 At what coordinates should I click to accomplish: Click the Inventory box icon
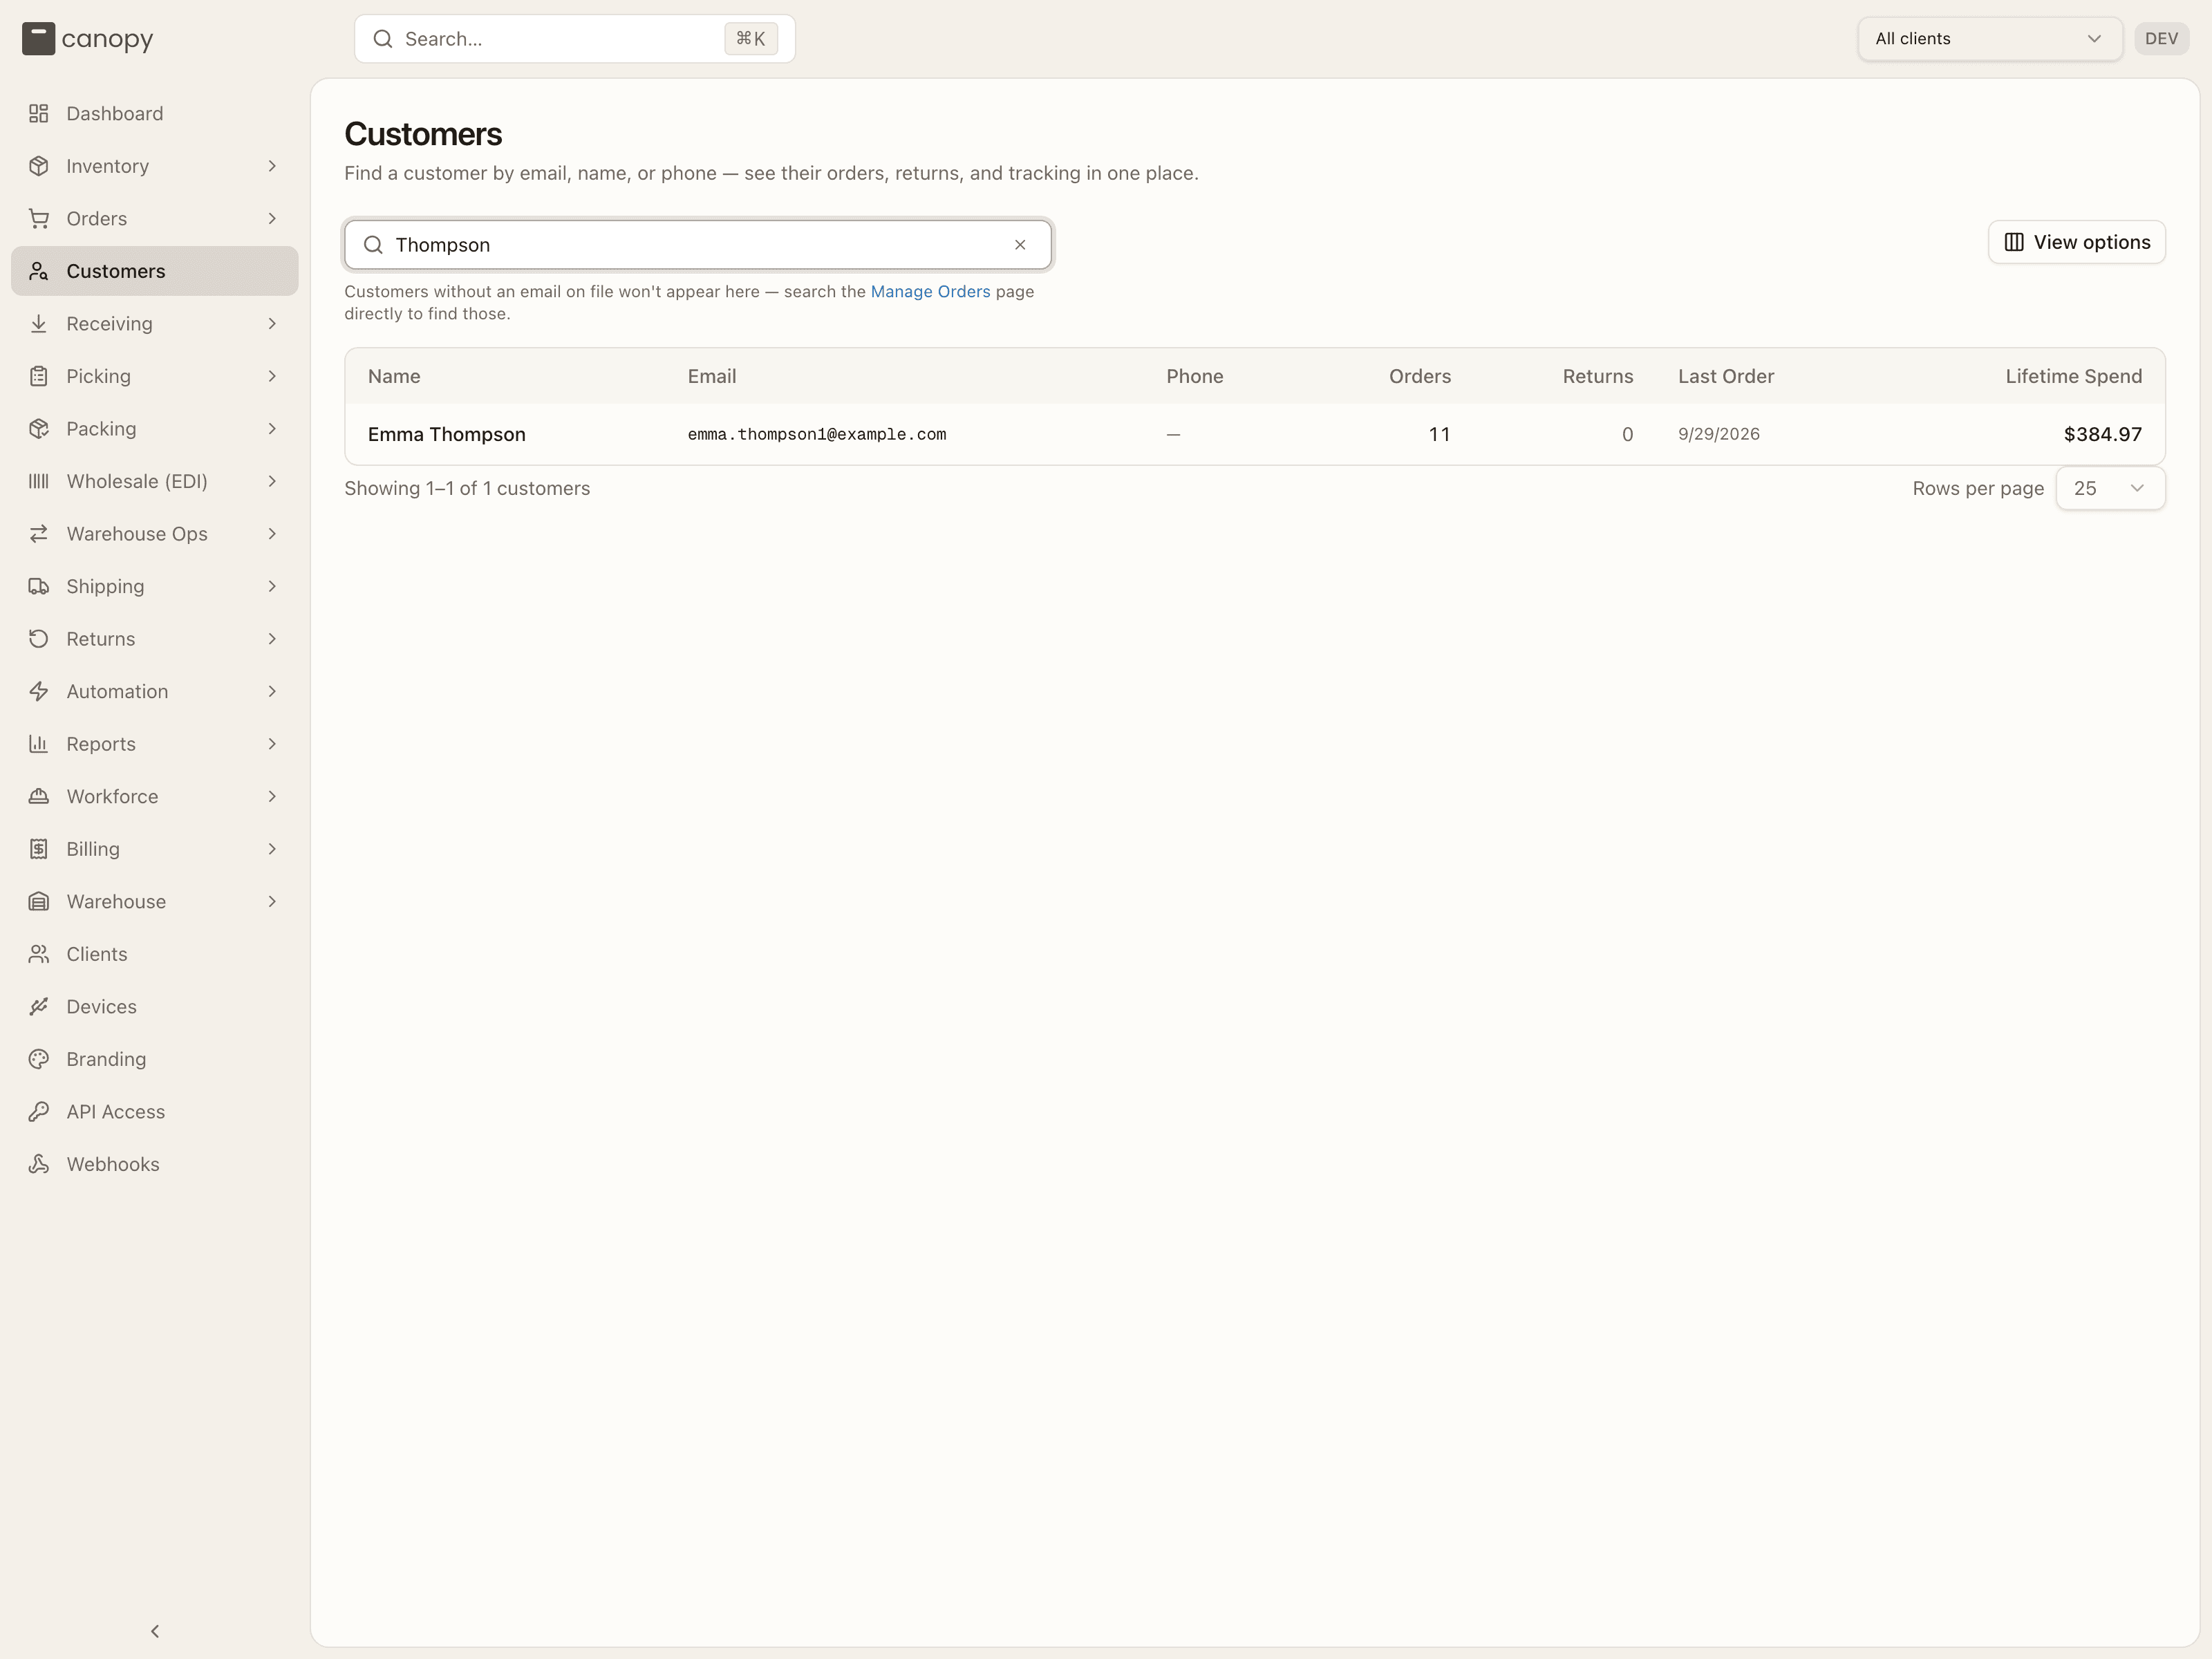(x=39, y=166)
